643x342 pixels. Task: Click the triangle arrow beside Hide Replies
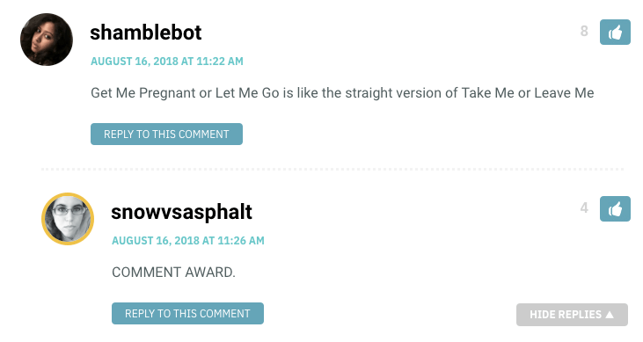(x=610, y=315)
